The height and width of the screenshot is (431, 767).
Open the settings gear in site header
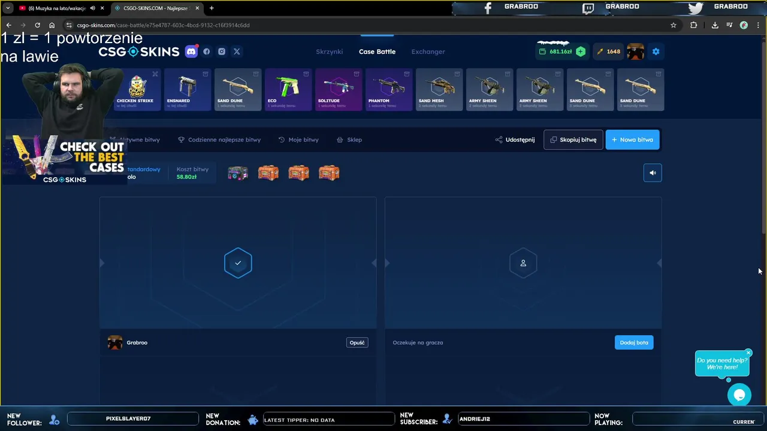tap(656, 51)
